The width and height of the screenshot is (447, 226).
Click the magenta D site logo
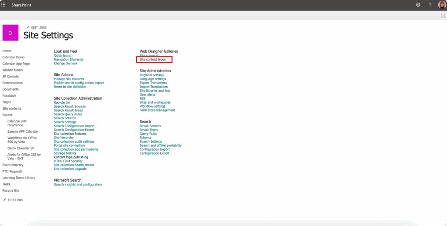10,33
